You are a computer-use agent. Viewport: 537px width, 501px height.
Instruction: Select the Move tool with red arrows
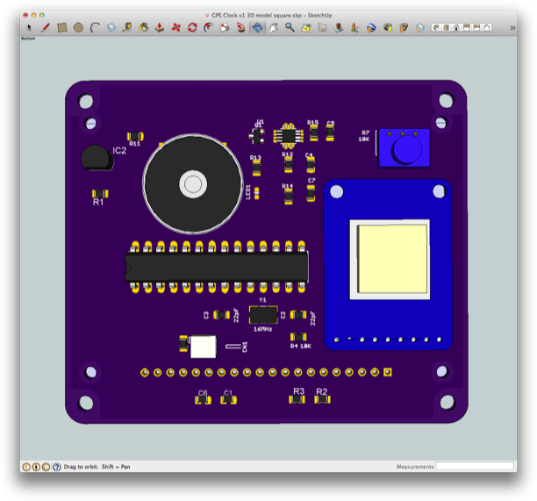pyautogui.click(x=176, y=27)
